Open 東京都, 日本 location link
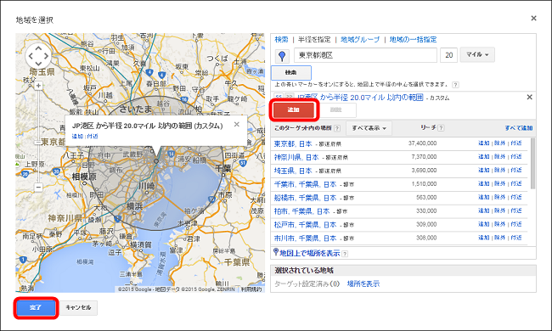The image size is (552, 331). click(x=293, y=143)
